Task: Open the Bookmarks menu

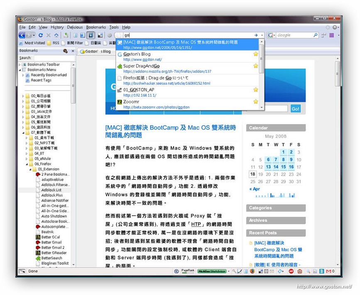Action: pyautogui.click(x=96, y=27)
